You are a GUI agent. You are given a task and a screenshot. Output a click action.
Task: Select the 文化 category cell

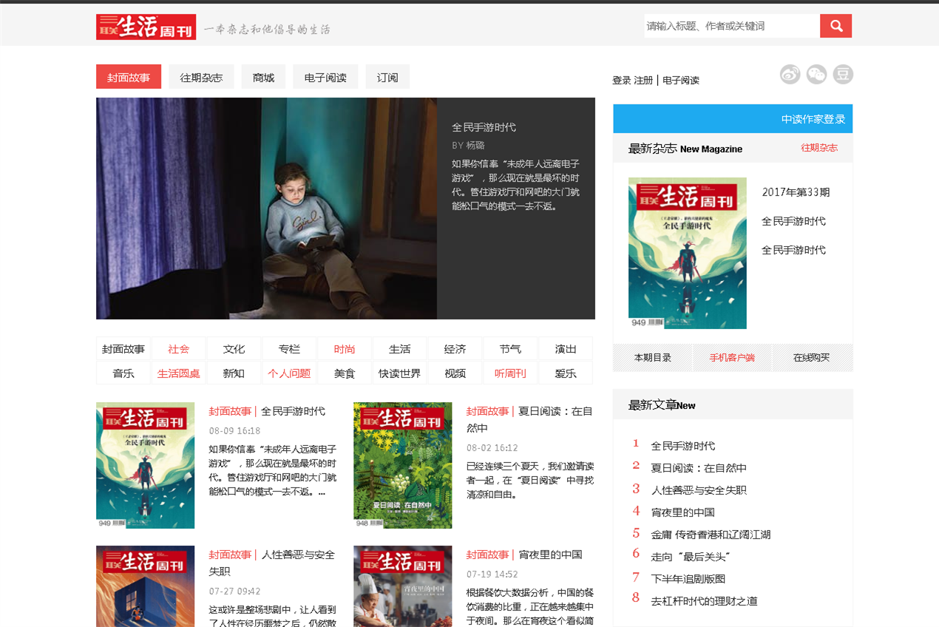click(234, 349)
